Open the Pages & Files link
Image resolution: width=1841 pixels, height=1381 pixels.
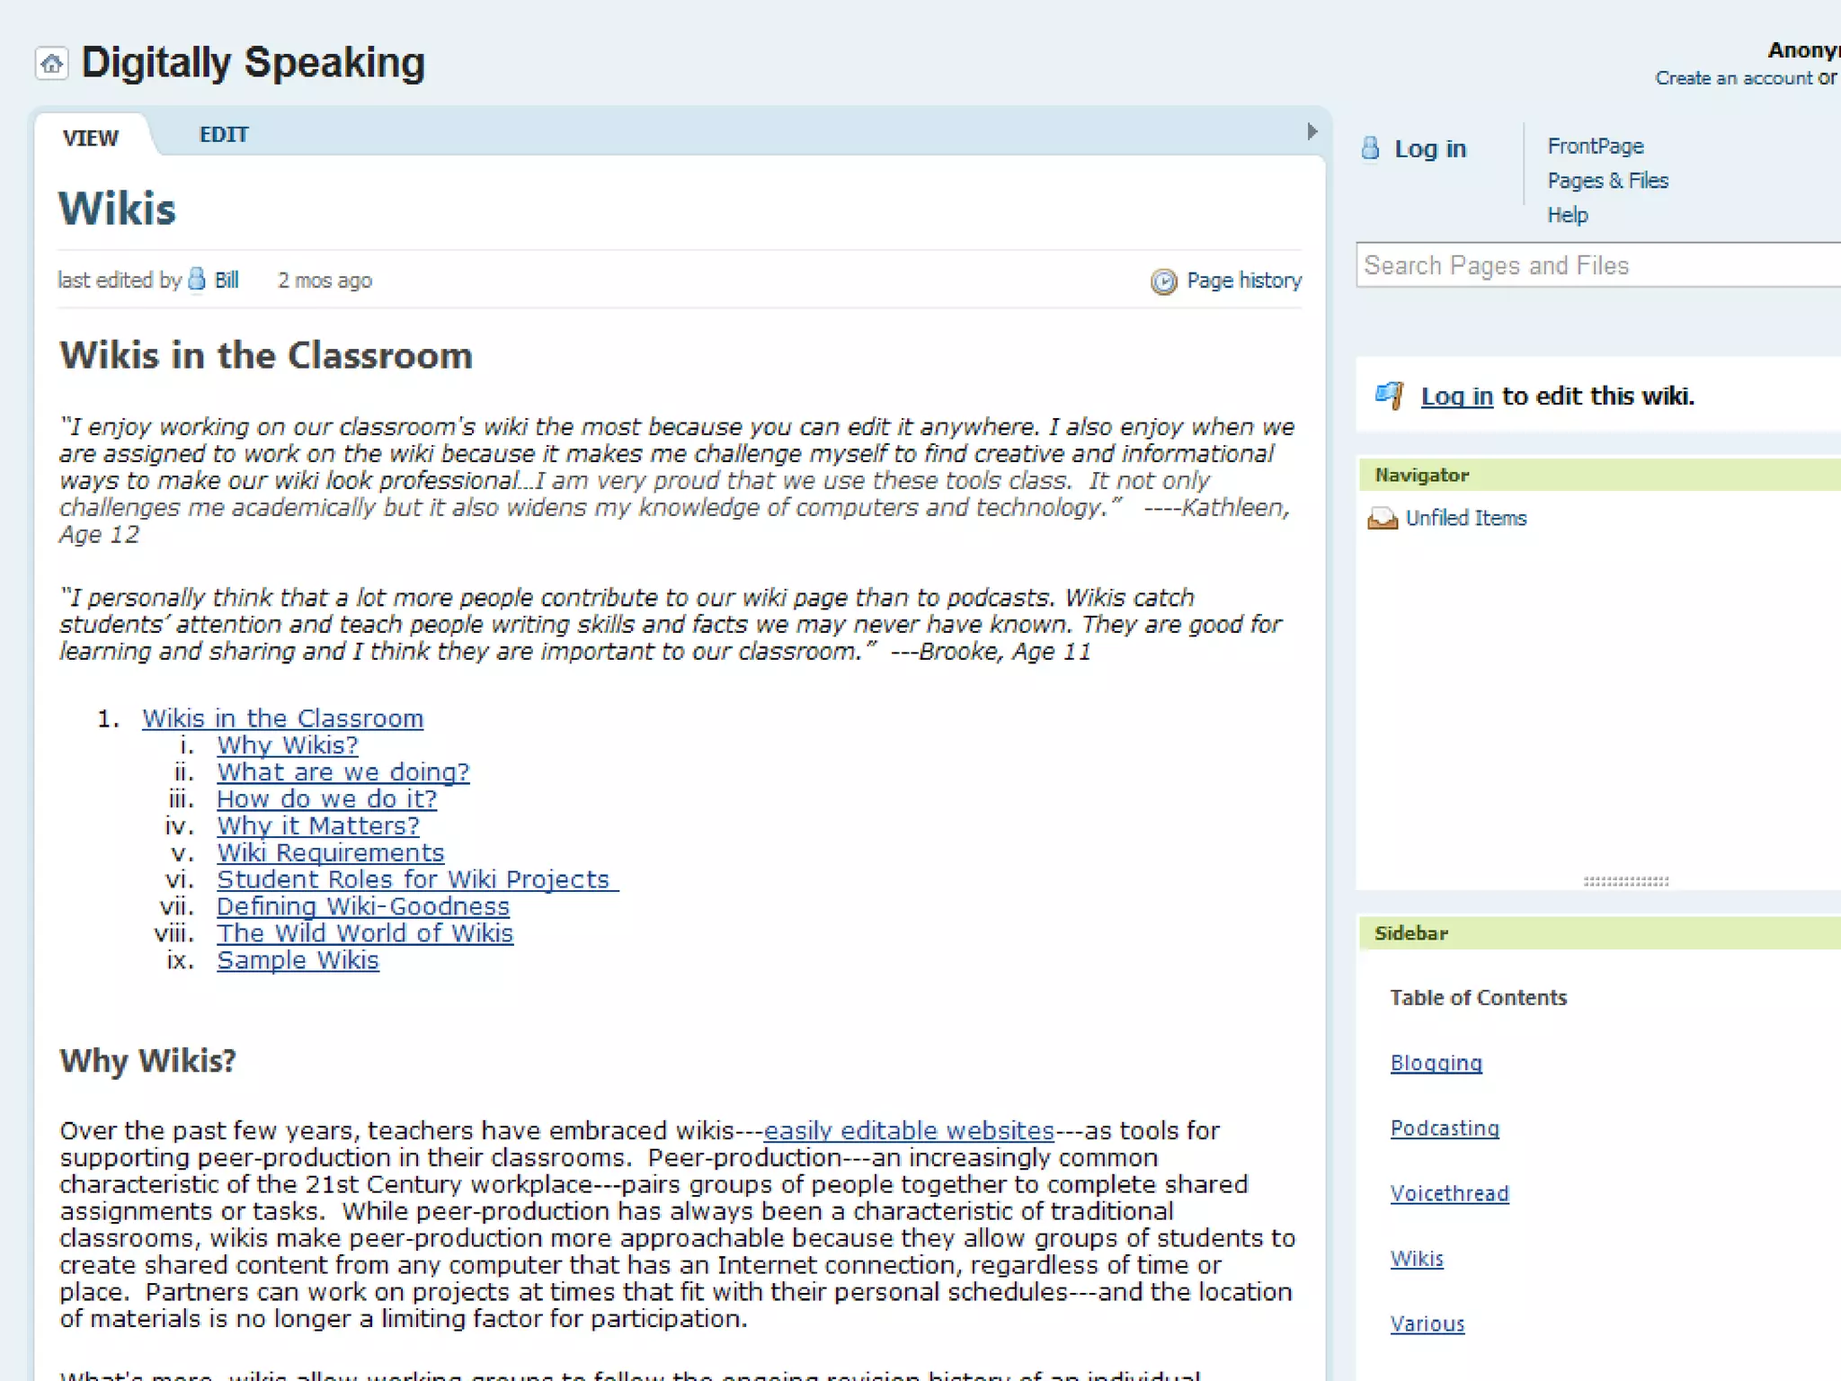pyautogui.click(x=1607, y=181)
